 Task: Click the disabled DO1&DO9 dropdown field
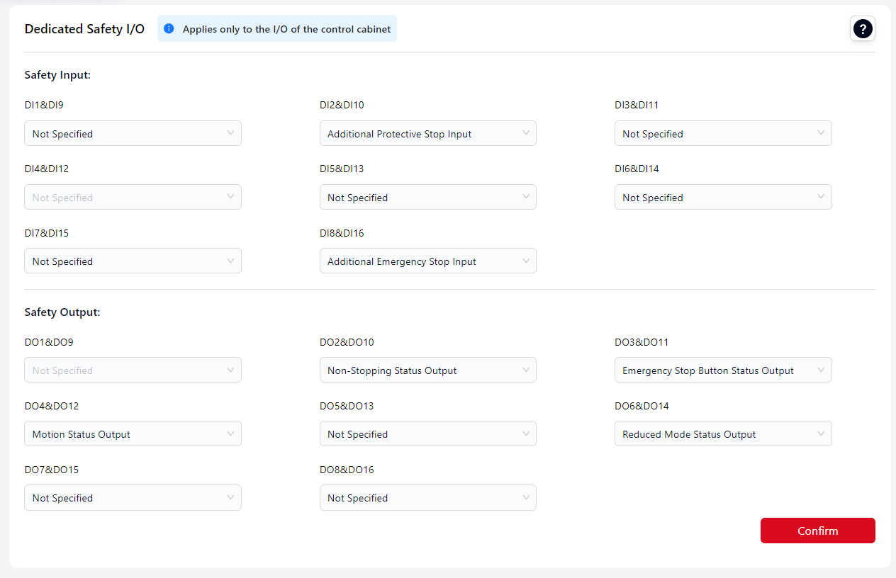tap(133, 370)
